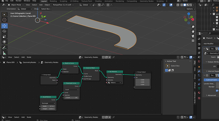This screenshot has width=219, height=121.
Task: Click the Blender logo menu icon
Action: point(3,1)
